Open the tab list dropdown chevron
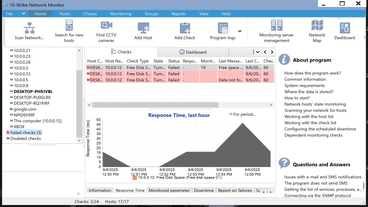Viewport: 368px width, 207px height. click(258, 52)
